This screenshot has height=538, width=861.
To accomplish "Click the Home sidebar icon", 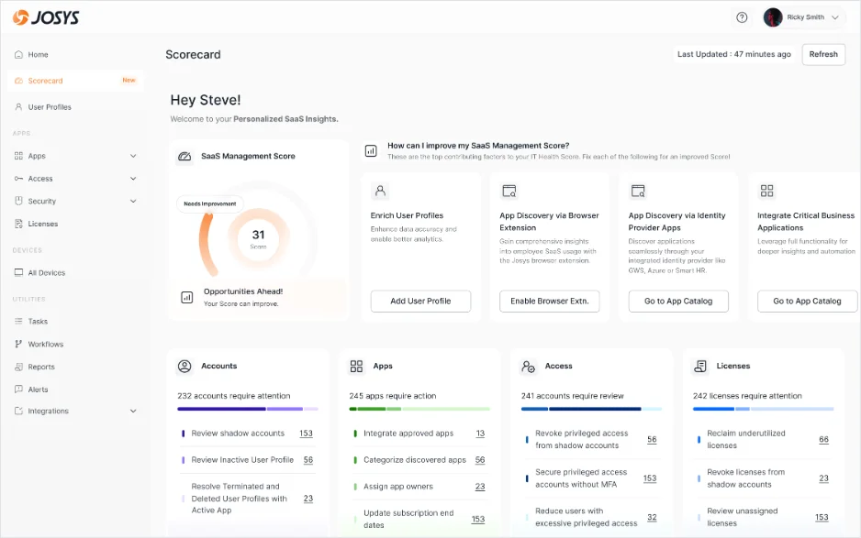I will [18, 54].
